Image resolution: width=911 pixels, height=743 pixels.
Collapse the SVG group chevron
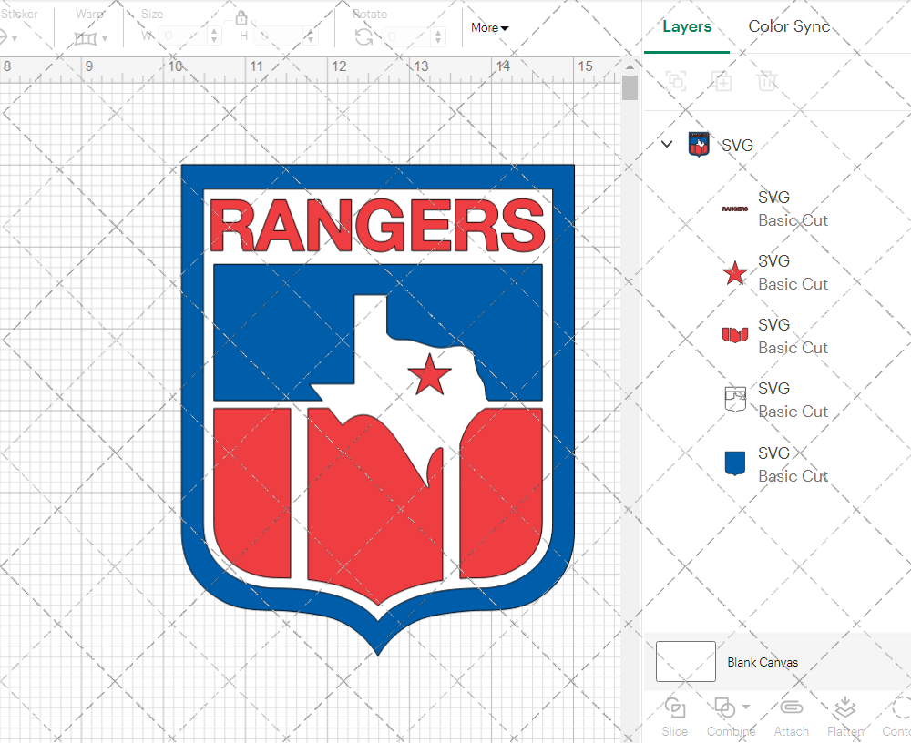tap(667, 144)
